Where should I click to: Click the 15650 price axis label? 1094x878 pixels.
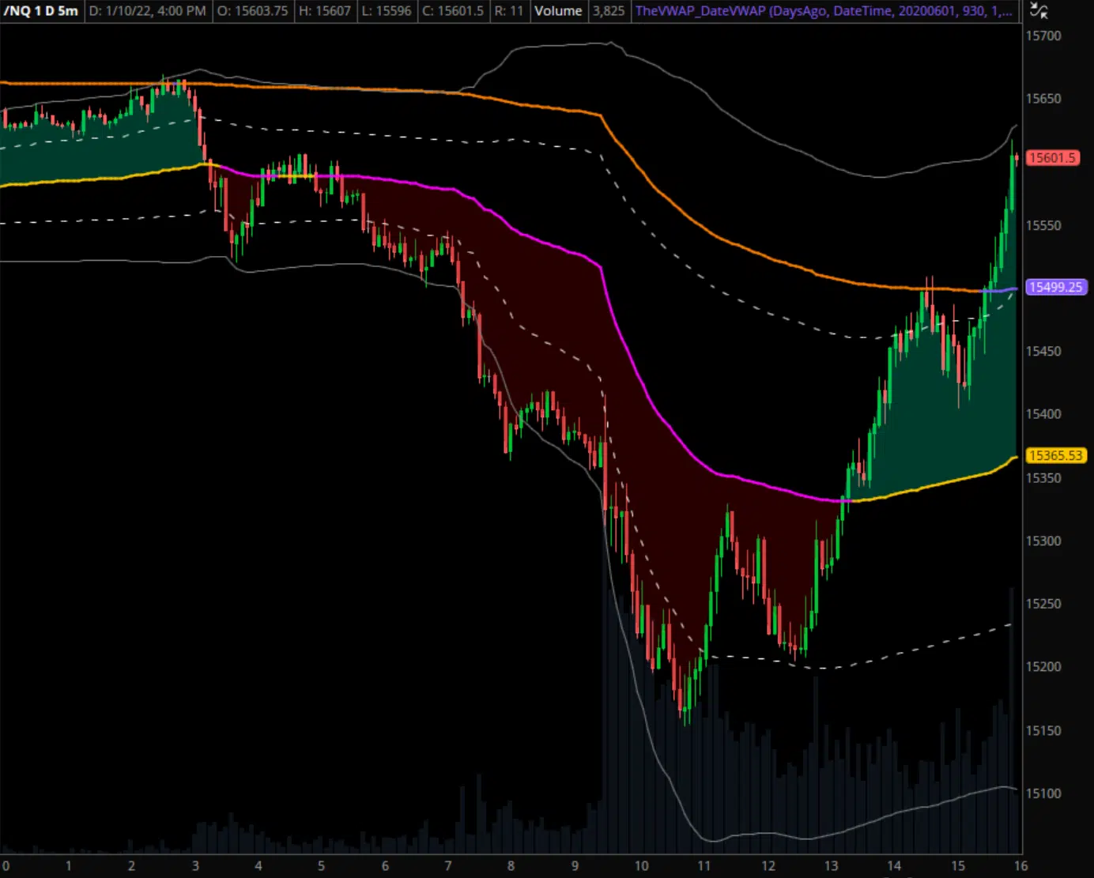tap(1043, 99)
